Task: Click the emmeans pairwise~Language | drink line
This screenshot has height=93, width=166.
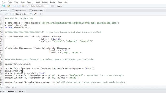Action: pyautogui.click(x=65, y=82)
